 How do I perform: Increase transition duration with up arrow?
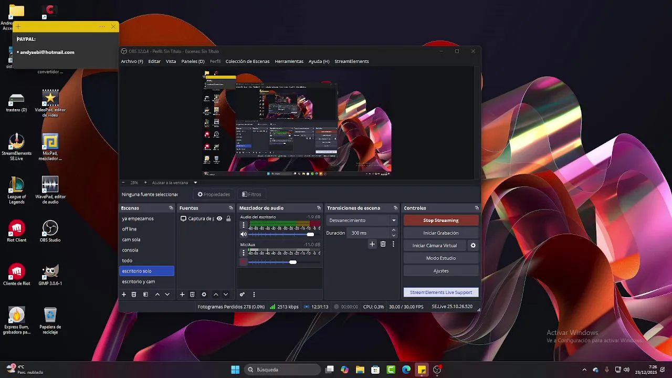pos(394,230)
